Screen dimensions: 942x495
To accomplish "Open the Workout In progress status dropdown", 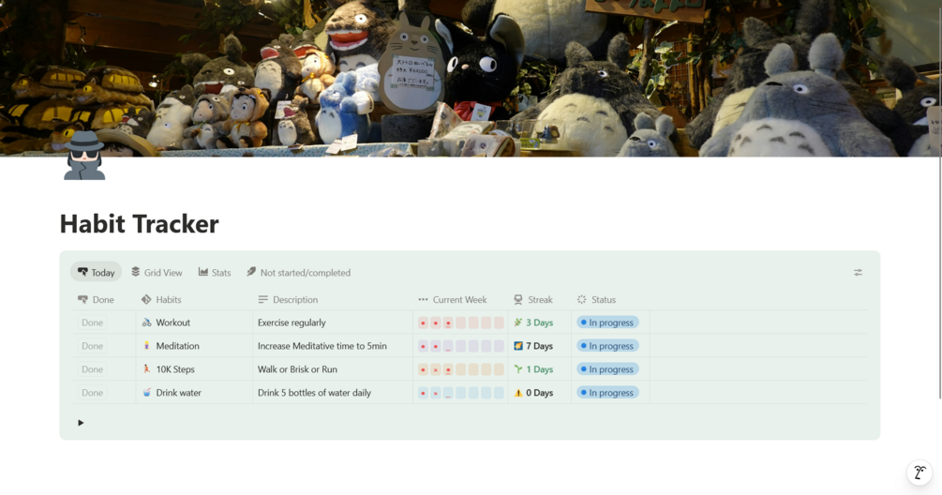I will click(607, 322).
